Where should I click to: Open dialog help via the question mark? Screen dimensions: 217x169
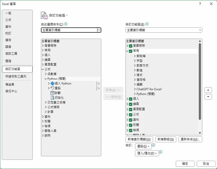click(x=200, y=4)
